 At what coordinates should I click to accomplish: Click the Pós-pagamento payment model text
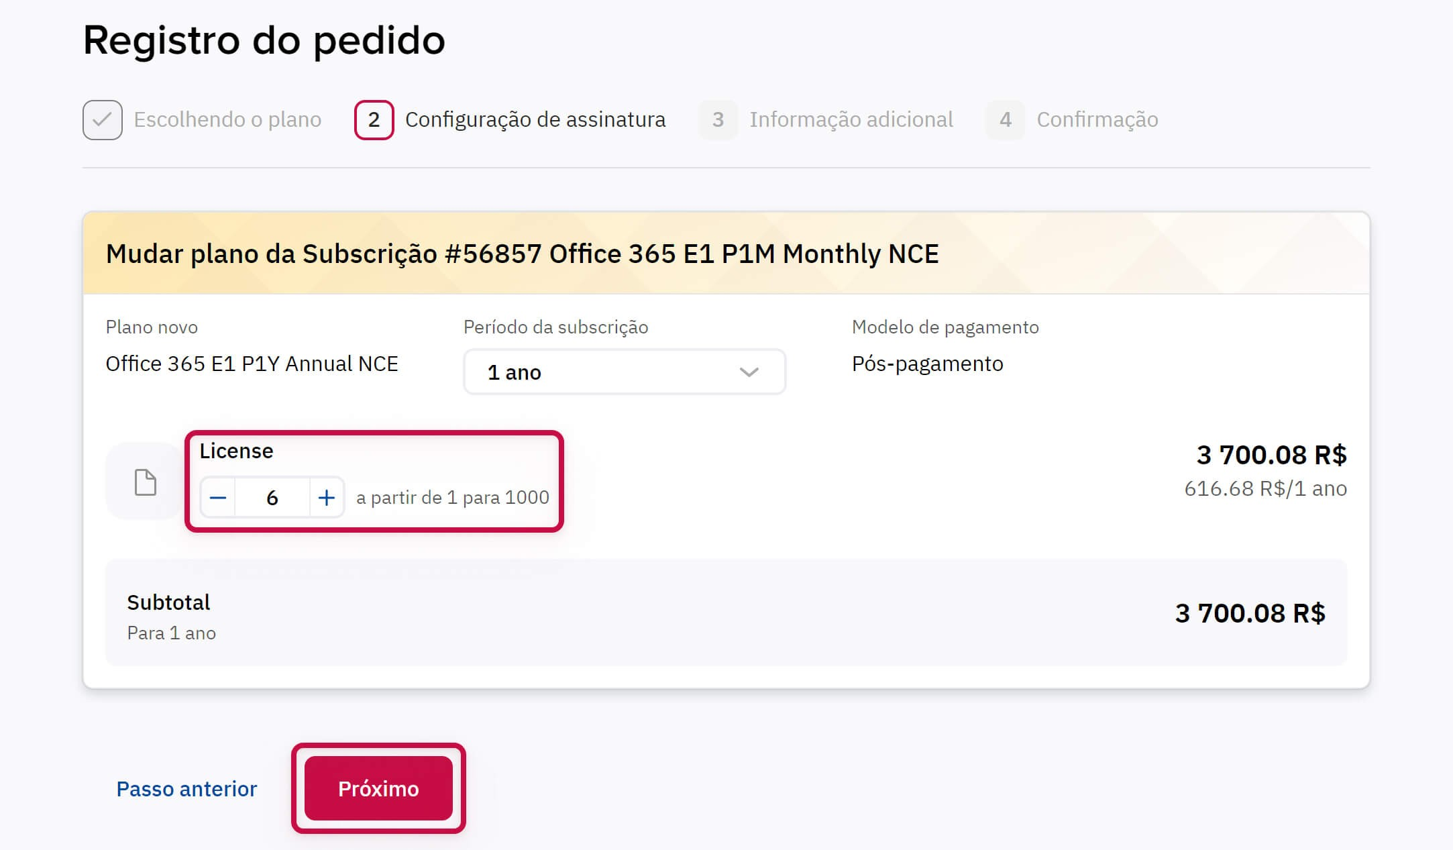927,364
